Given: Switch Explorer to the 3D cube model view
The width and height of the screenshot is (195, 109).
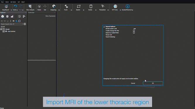Looking at the screenshot, I should (2, 16).
